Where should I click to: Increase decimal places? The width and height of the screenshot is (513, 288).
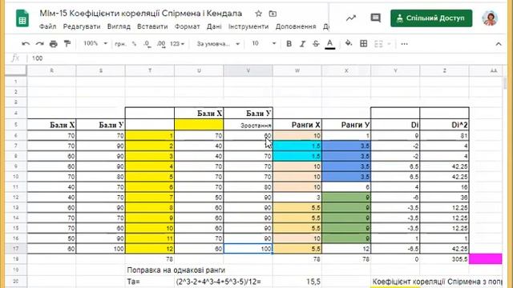tap(161, 44)
